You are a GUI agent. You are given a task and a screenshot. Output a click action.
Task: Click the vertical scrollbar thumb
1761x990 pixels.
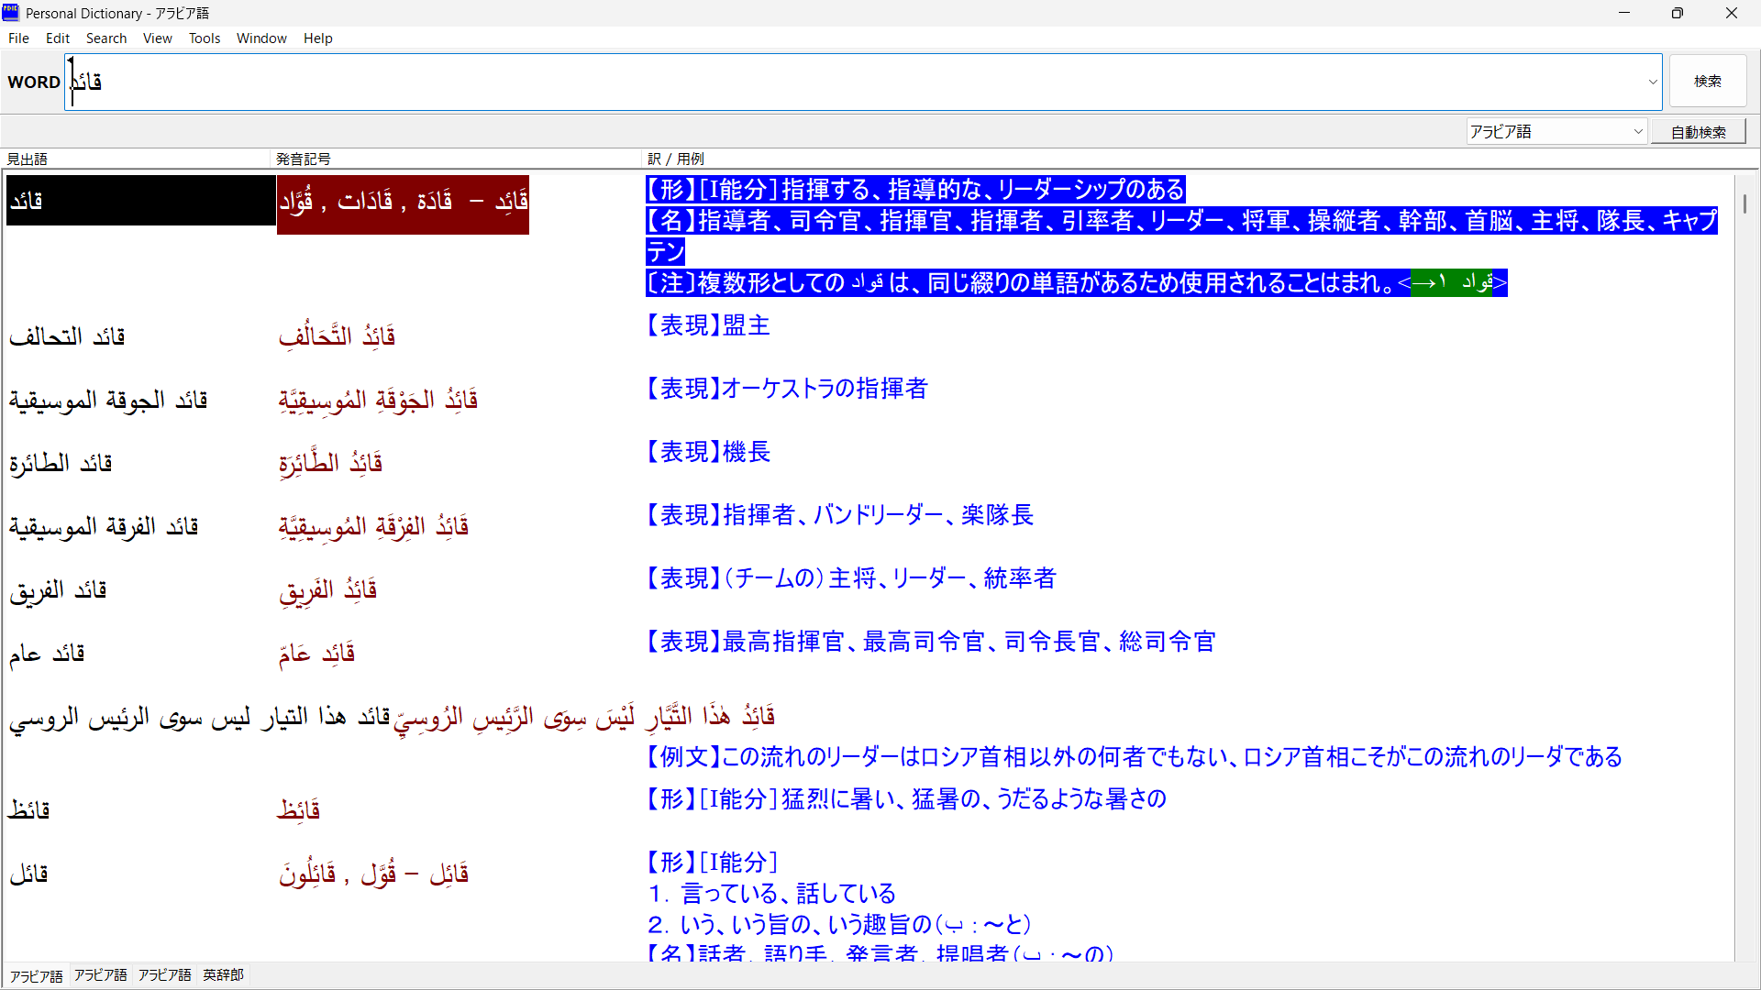click(1744, 203)
